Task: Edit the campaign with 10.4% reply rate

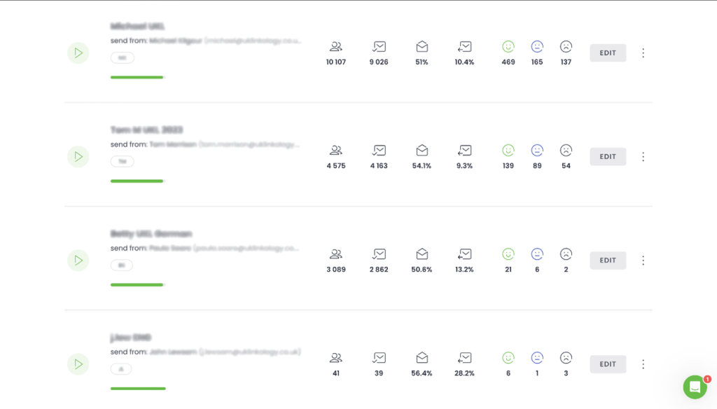Action: click(608, 53)
